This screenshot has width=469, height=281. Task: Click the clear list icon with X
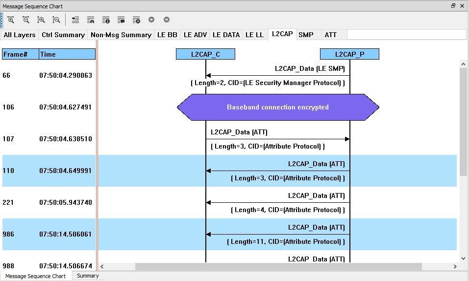pyautogui.click(x=136, y=20)
